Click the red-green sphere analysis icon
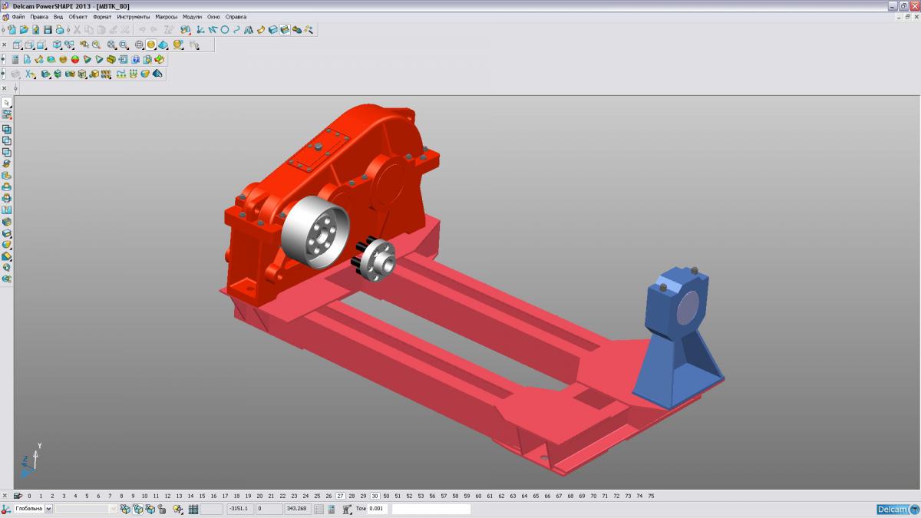This screenshot has height=518, width=921. coord(75,59)
